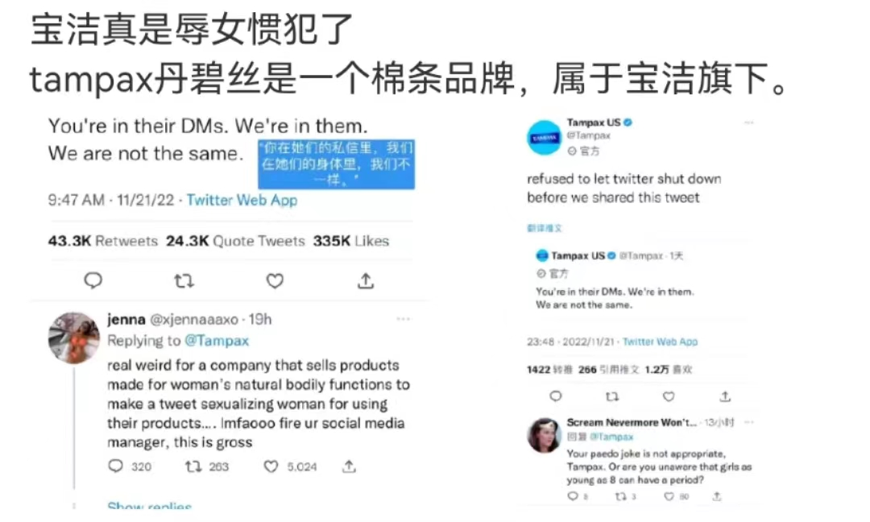Retweet the main Tampax tweet
This screenshot has width=870, height=522.
pos(184,281)
